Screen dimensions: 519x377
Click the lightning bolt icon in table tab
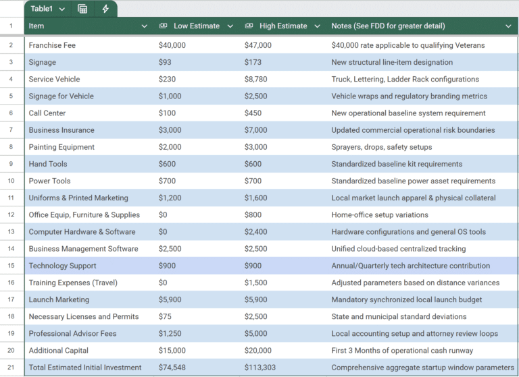(105, 9)
